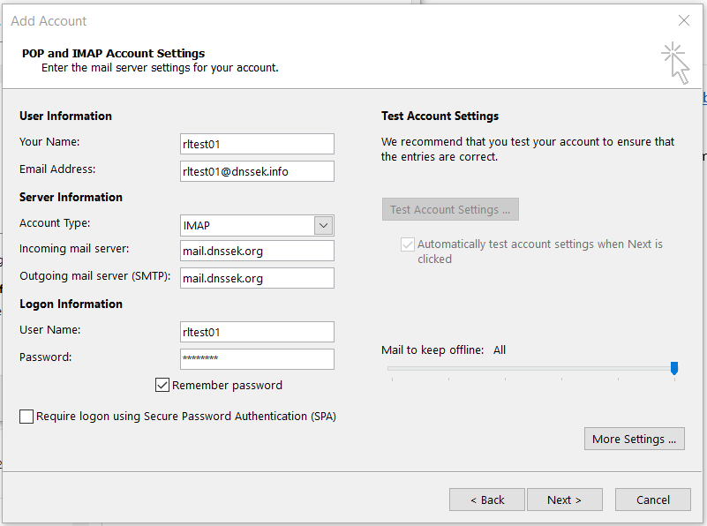Image resolution: width=707 pixels, height=526 pixels.
Task: Click the 'Mail to keep offline:' label
Action: coord(432,349)
